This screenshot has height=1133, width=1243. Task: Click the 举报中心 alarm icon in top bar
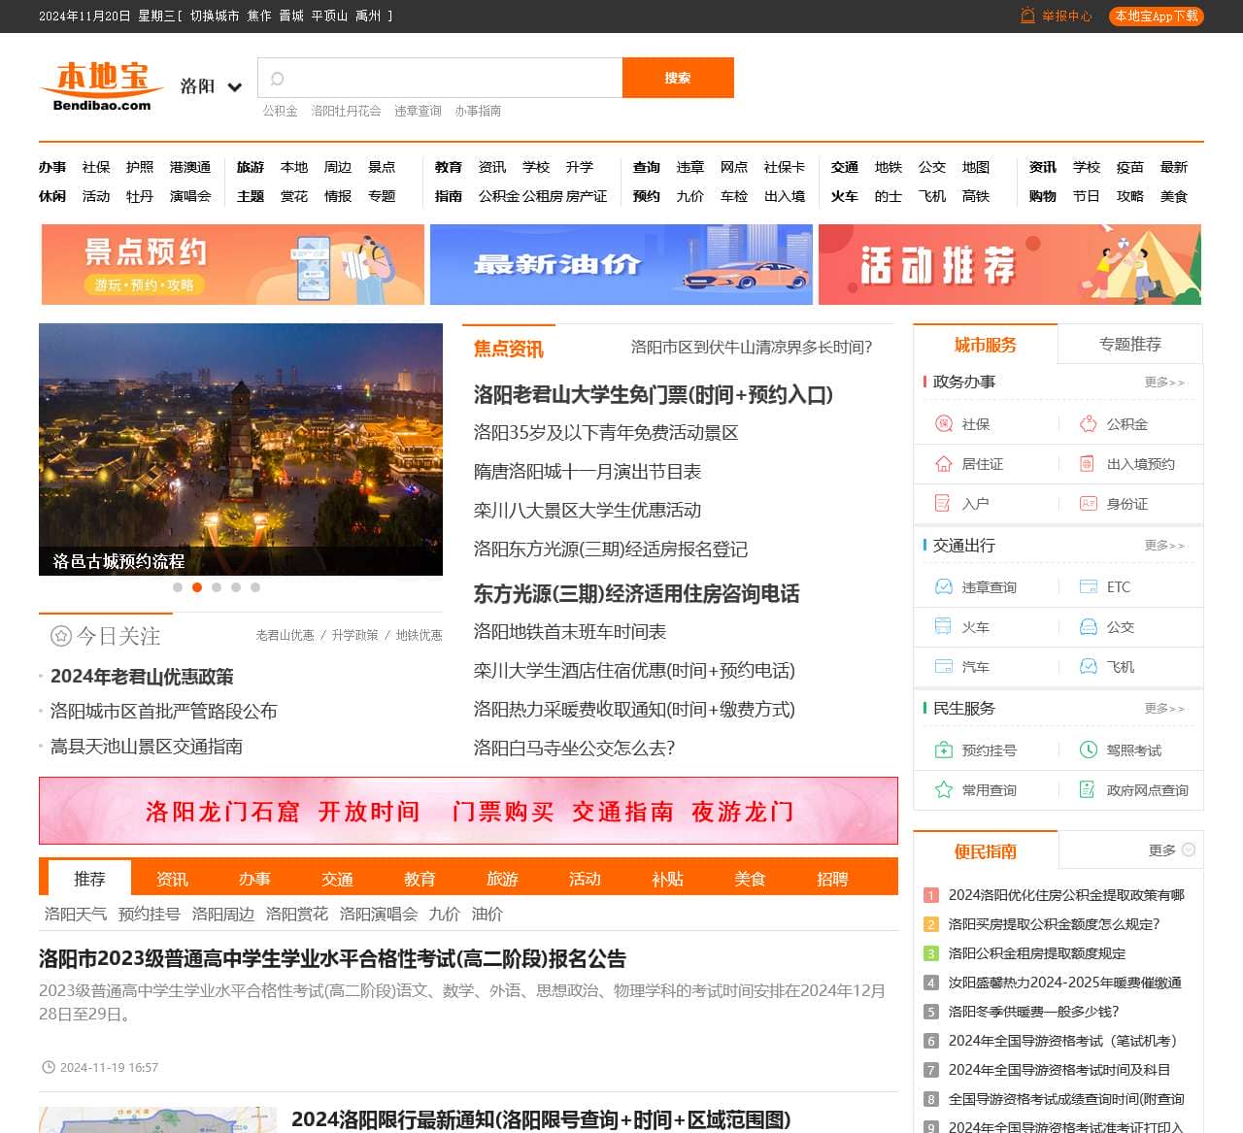point(1026,16)
